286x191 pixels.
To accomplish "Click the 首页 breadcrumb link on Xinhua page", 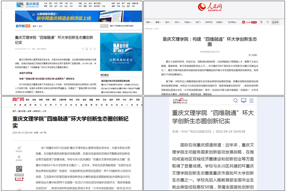I will [35, 26].
